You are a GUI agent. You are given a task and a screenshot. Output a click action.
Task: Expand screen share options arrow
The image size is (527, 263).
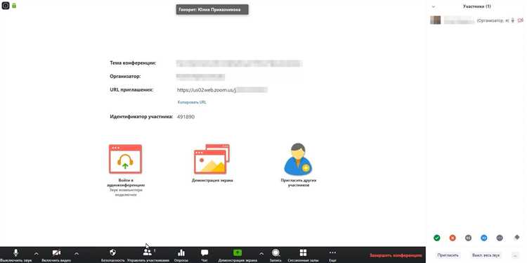click(261, 254)
